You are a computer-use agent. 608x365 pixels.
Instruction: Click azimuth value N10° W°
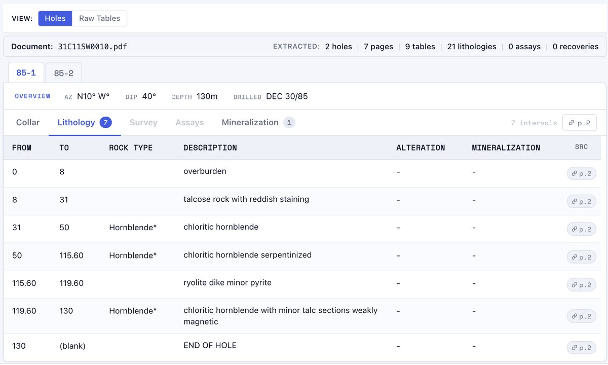tap(93, 96)
